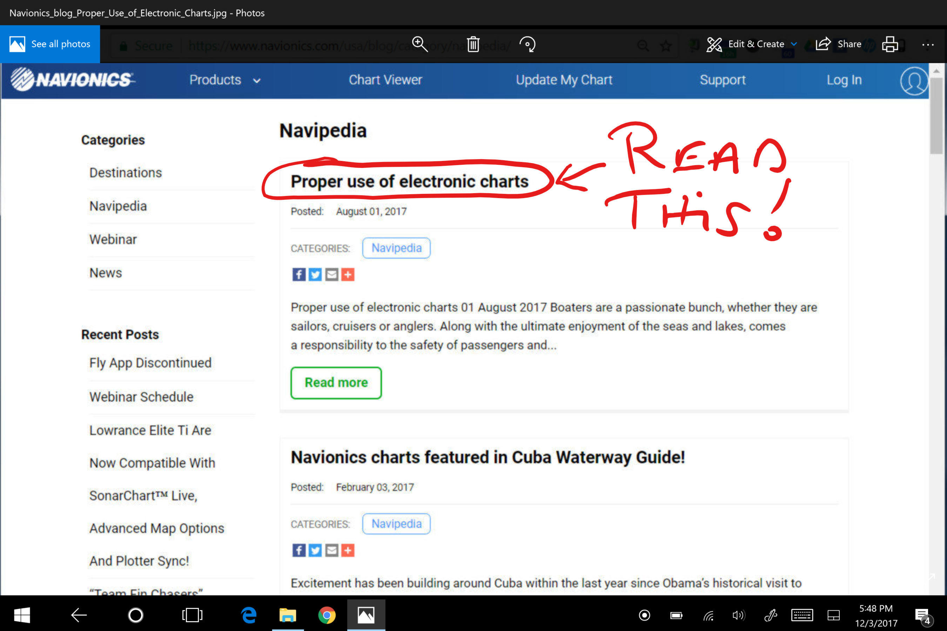
Task: Click the Read more button
Action: click(336, 383)
